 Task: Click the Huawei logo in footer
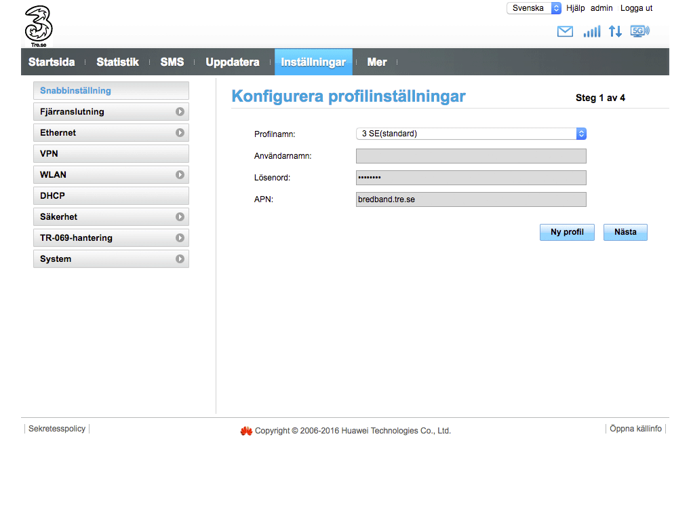(246, 431)
